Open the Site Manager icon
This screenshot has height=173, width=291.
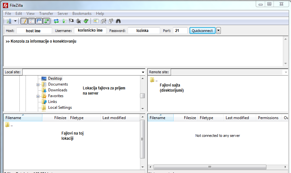[9, 21]
